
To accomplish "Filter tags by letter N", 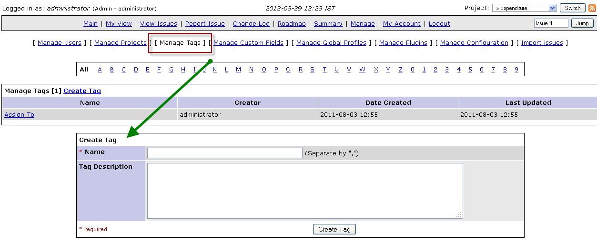I will (251, 70).
